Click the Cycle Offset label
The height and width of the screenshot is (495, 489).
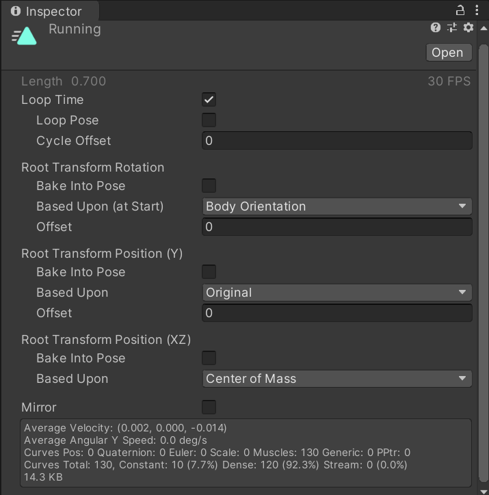[x=74, y=141]
